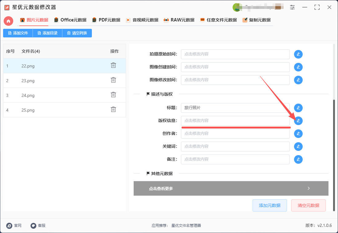Select the 24.png file row
Image resolution: width=338 pixels, height=233 pixels.
coord(65,95)
